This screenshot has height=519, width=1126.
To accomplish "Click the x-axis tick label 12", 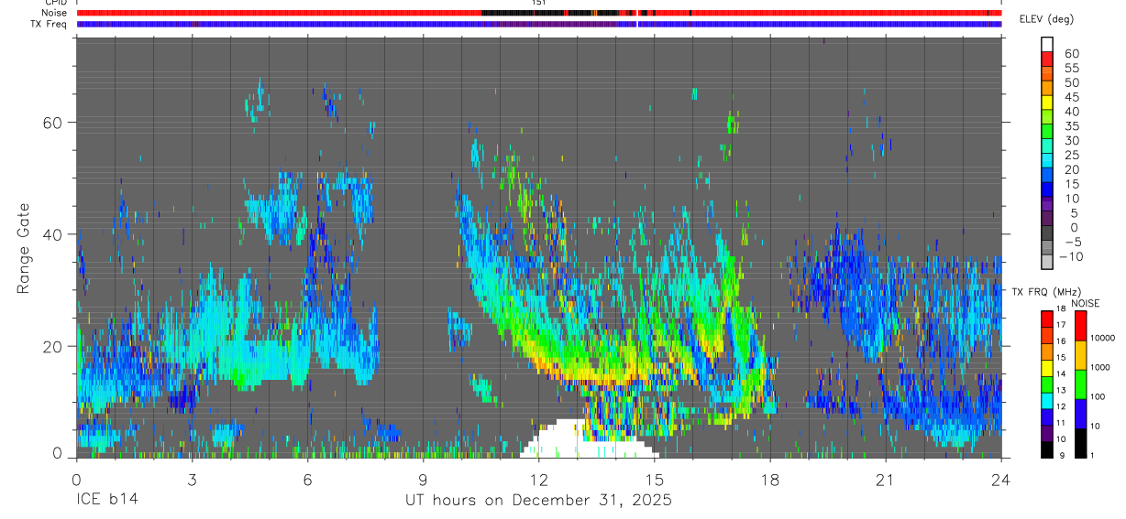I will click(538, 480).
